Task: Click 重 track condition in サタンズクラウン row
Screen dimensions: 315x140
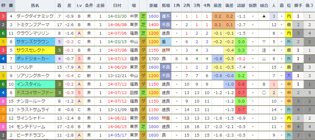Action: [165, 42]
